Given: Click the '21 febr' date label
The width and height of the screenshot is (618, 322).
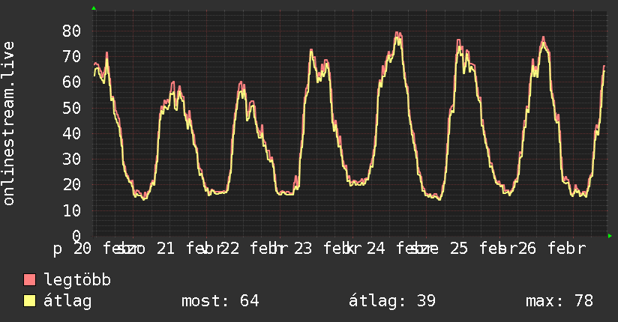Looking at the screenshot, I should click(x=190, y=249).
